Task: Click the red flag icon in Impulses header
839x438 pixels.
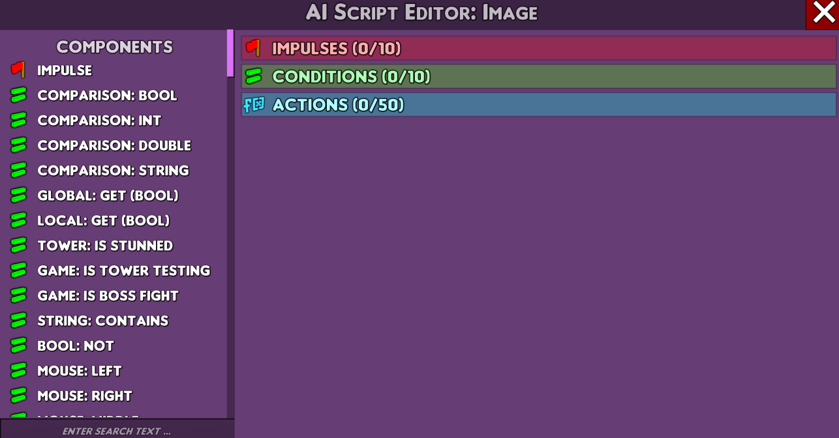Action: point(253,48)
